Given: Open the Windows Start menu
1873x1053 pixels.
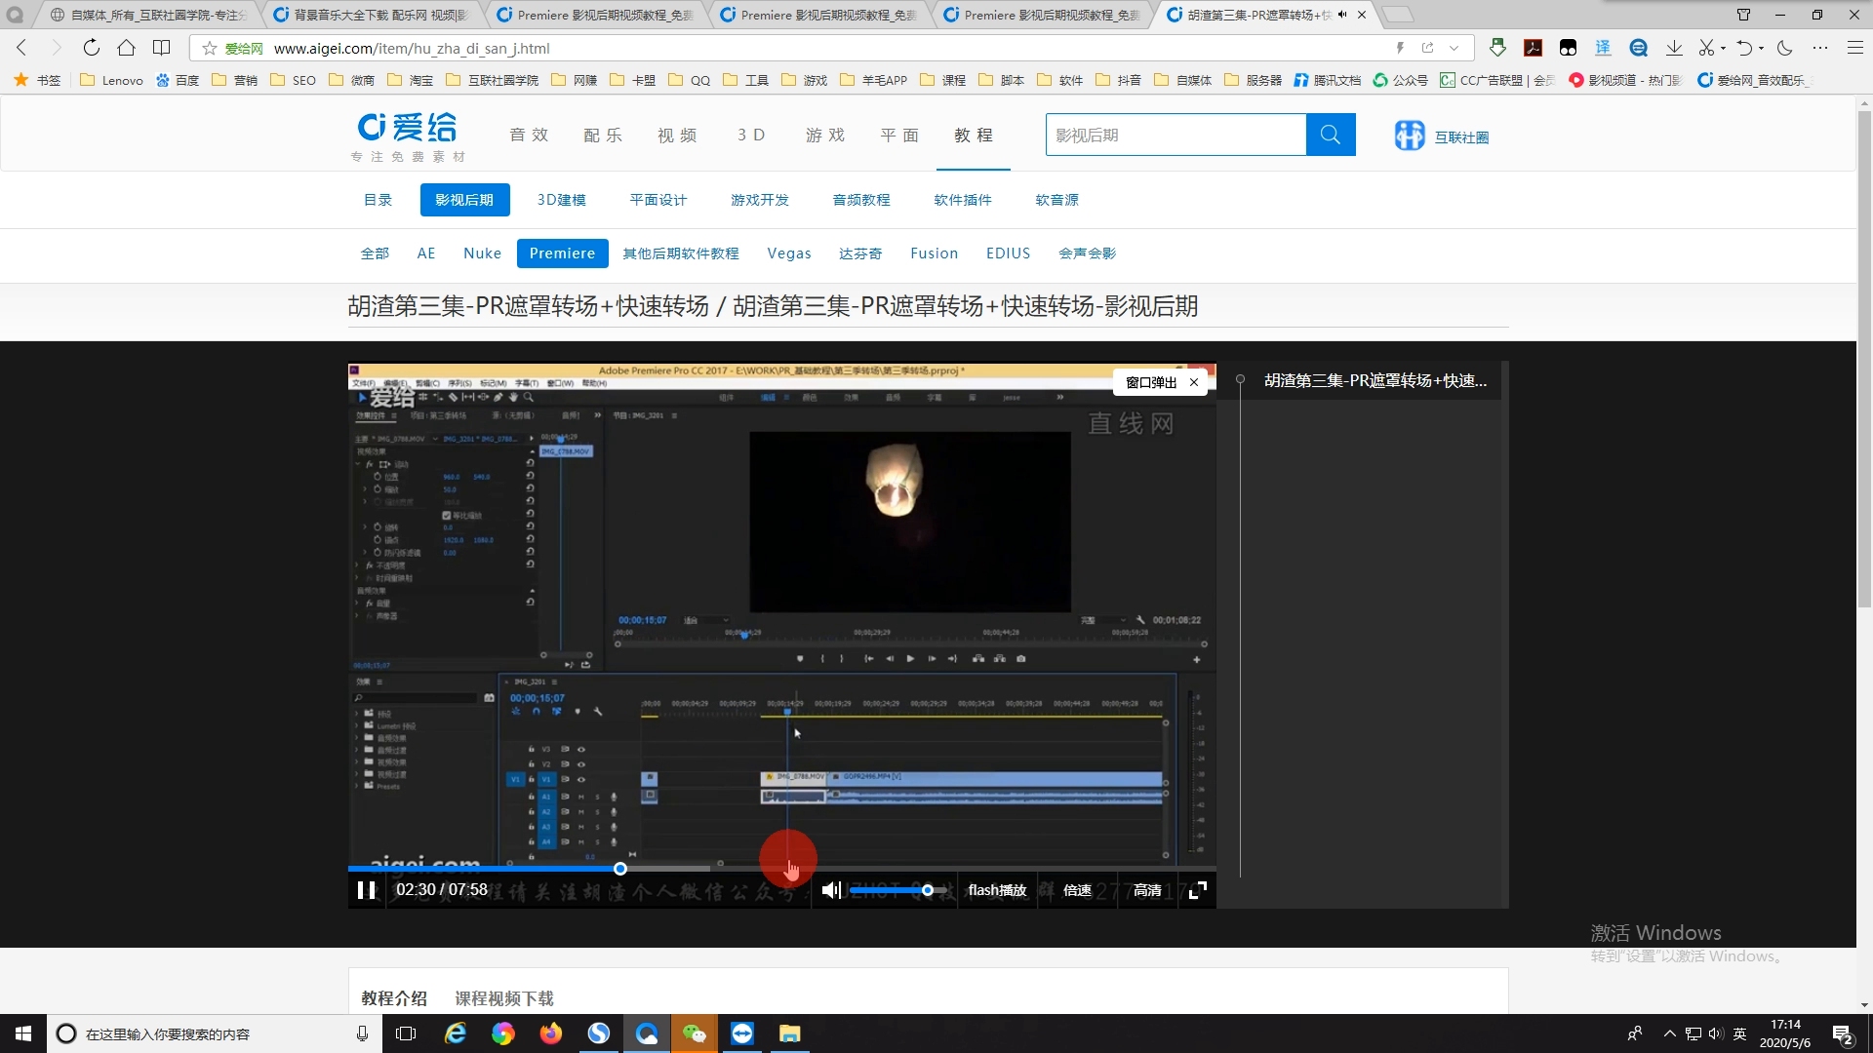Looking at the screenshot, I should point(23,1033).
